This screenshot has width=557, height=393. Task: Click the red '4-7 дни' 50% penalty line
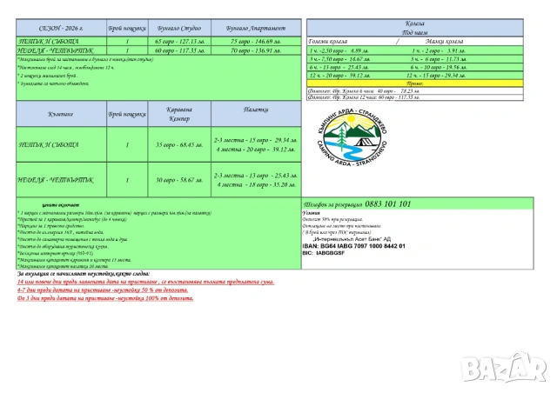103,290
